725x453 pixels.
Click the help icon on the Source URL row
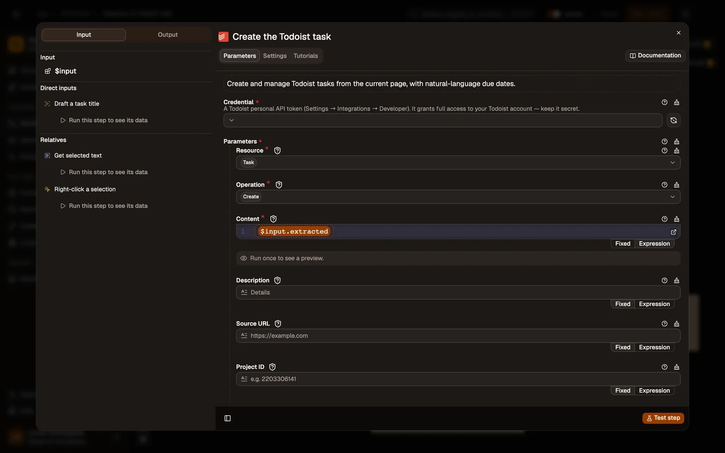(664, 324)
